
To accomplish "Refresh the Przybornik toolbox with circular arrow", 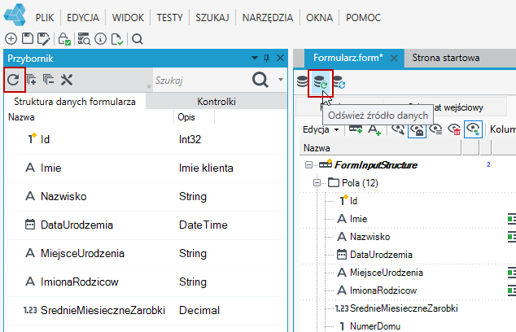I will pyautogui.click(x=13, y=80).
